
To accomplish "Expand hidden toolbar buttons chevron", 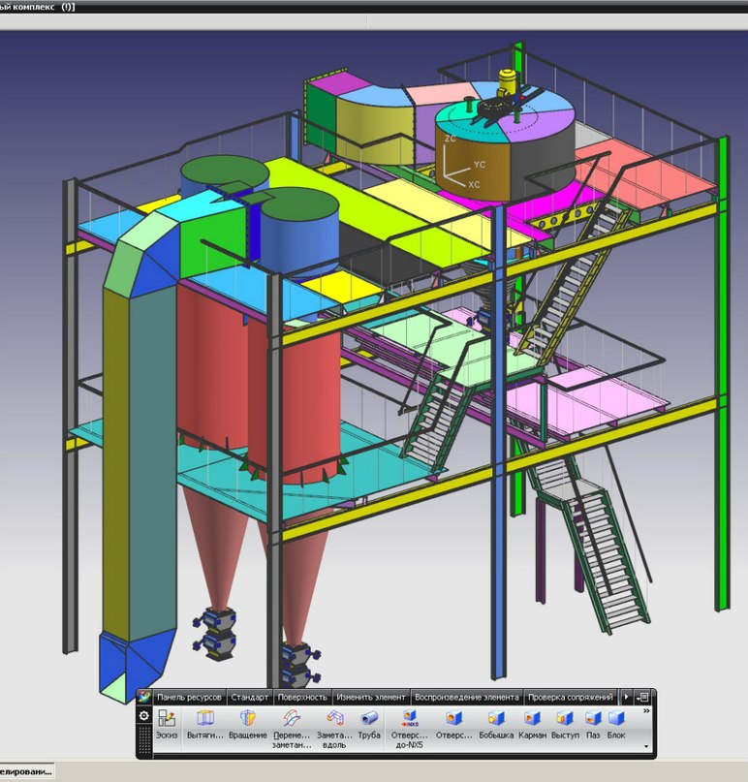I will pos(646,711).
